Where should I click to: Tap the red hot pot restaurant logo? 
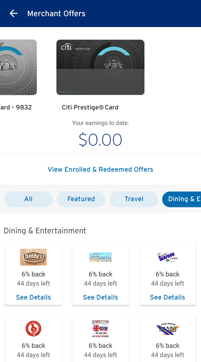[33, 329]
